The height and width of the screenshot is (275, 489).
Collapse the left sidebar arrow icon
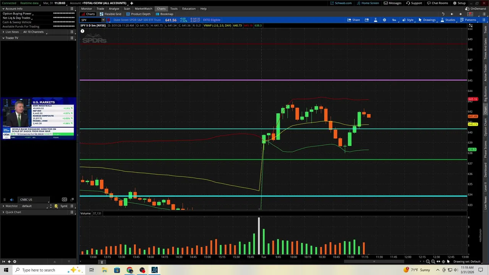(x=3, y=262)
